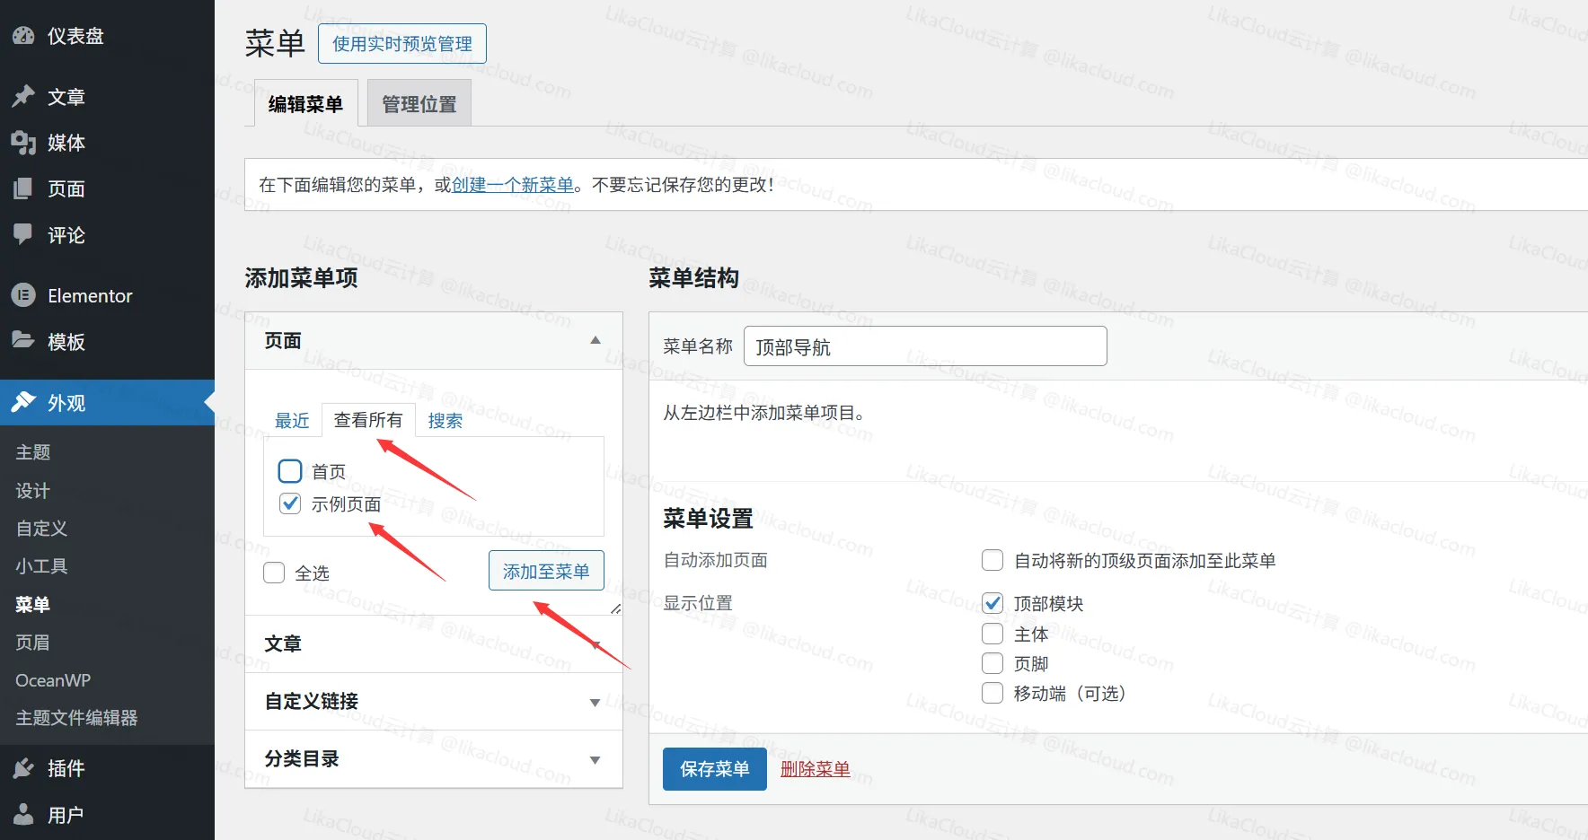Enable the 页脚 display location checkbox

point(992,663)
